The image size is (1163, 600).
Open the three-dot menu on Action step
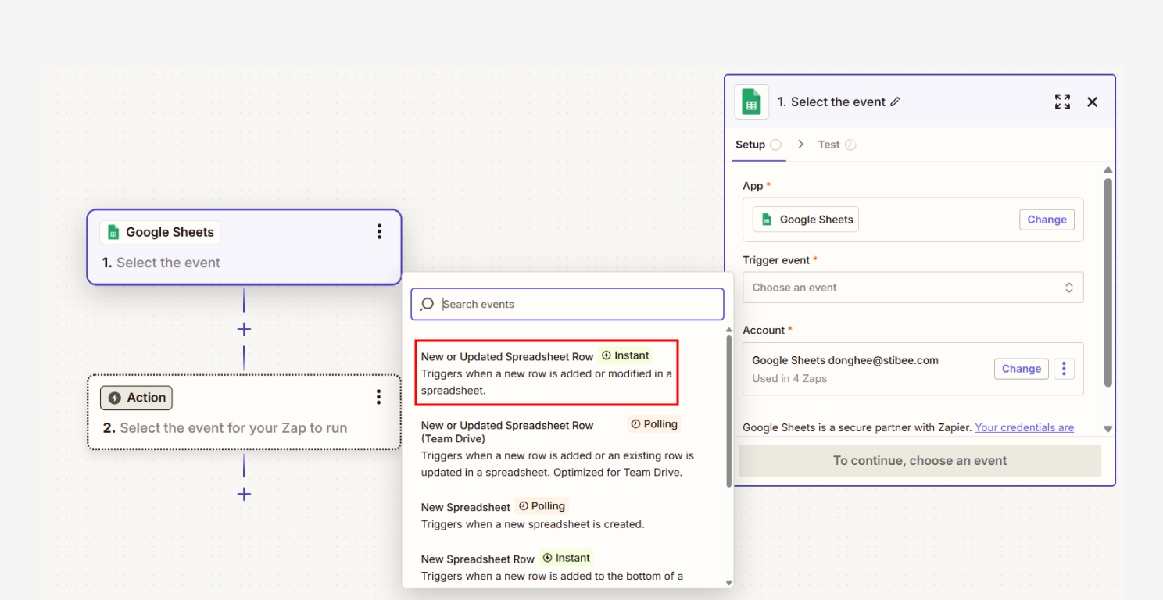[x=378, y=397]
